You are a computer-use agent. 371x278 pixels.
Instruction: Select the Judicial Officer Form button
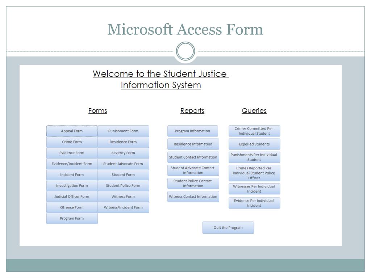coord(72,197)
